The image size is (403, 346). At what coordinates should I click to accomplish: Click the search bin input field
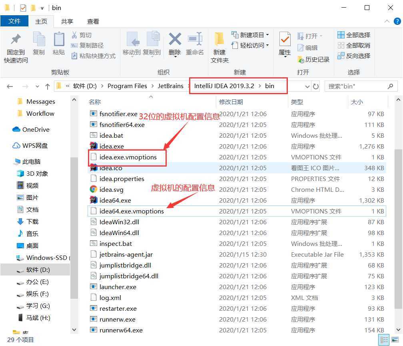(361, 86)
